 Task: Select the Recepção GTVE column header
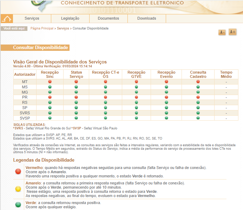tap(136, 74)
